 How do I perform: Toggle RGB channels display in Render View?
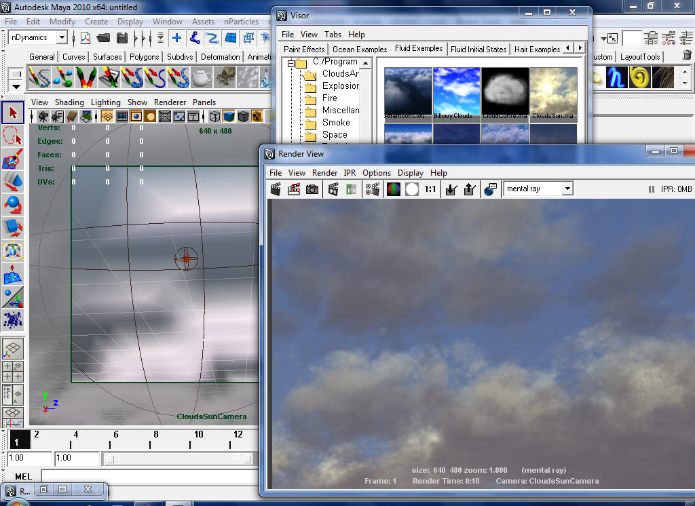pyautogui.click(x=394, y=190)
